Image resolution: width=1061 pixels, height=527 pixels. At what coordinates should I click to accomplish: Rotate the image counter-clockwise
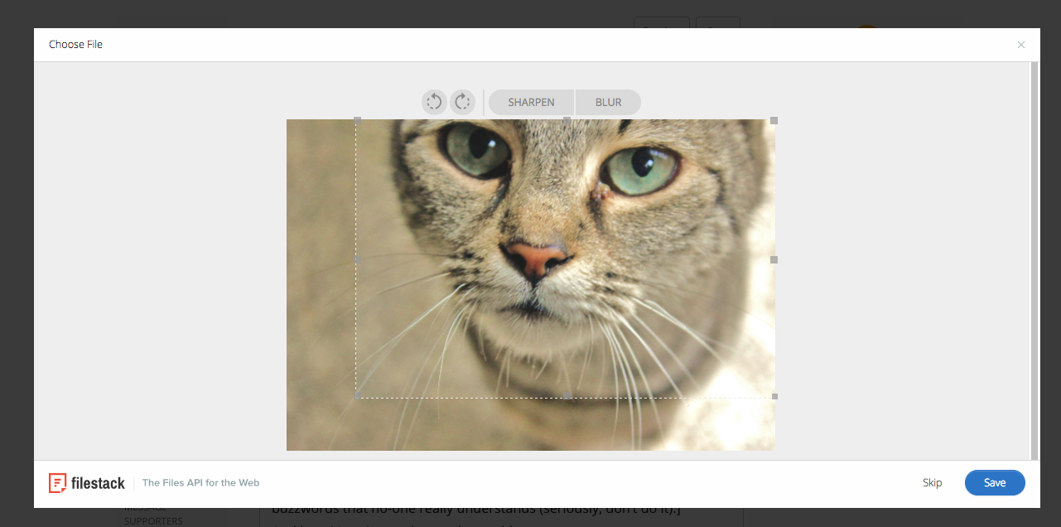pyautogui.click(x=434, y=102)
